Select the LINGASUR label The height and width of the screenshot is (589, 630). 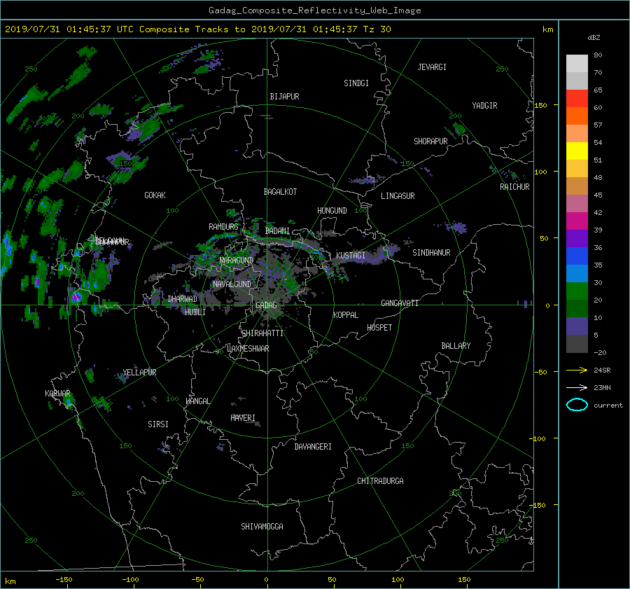pos(398,196)
